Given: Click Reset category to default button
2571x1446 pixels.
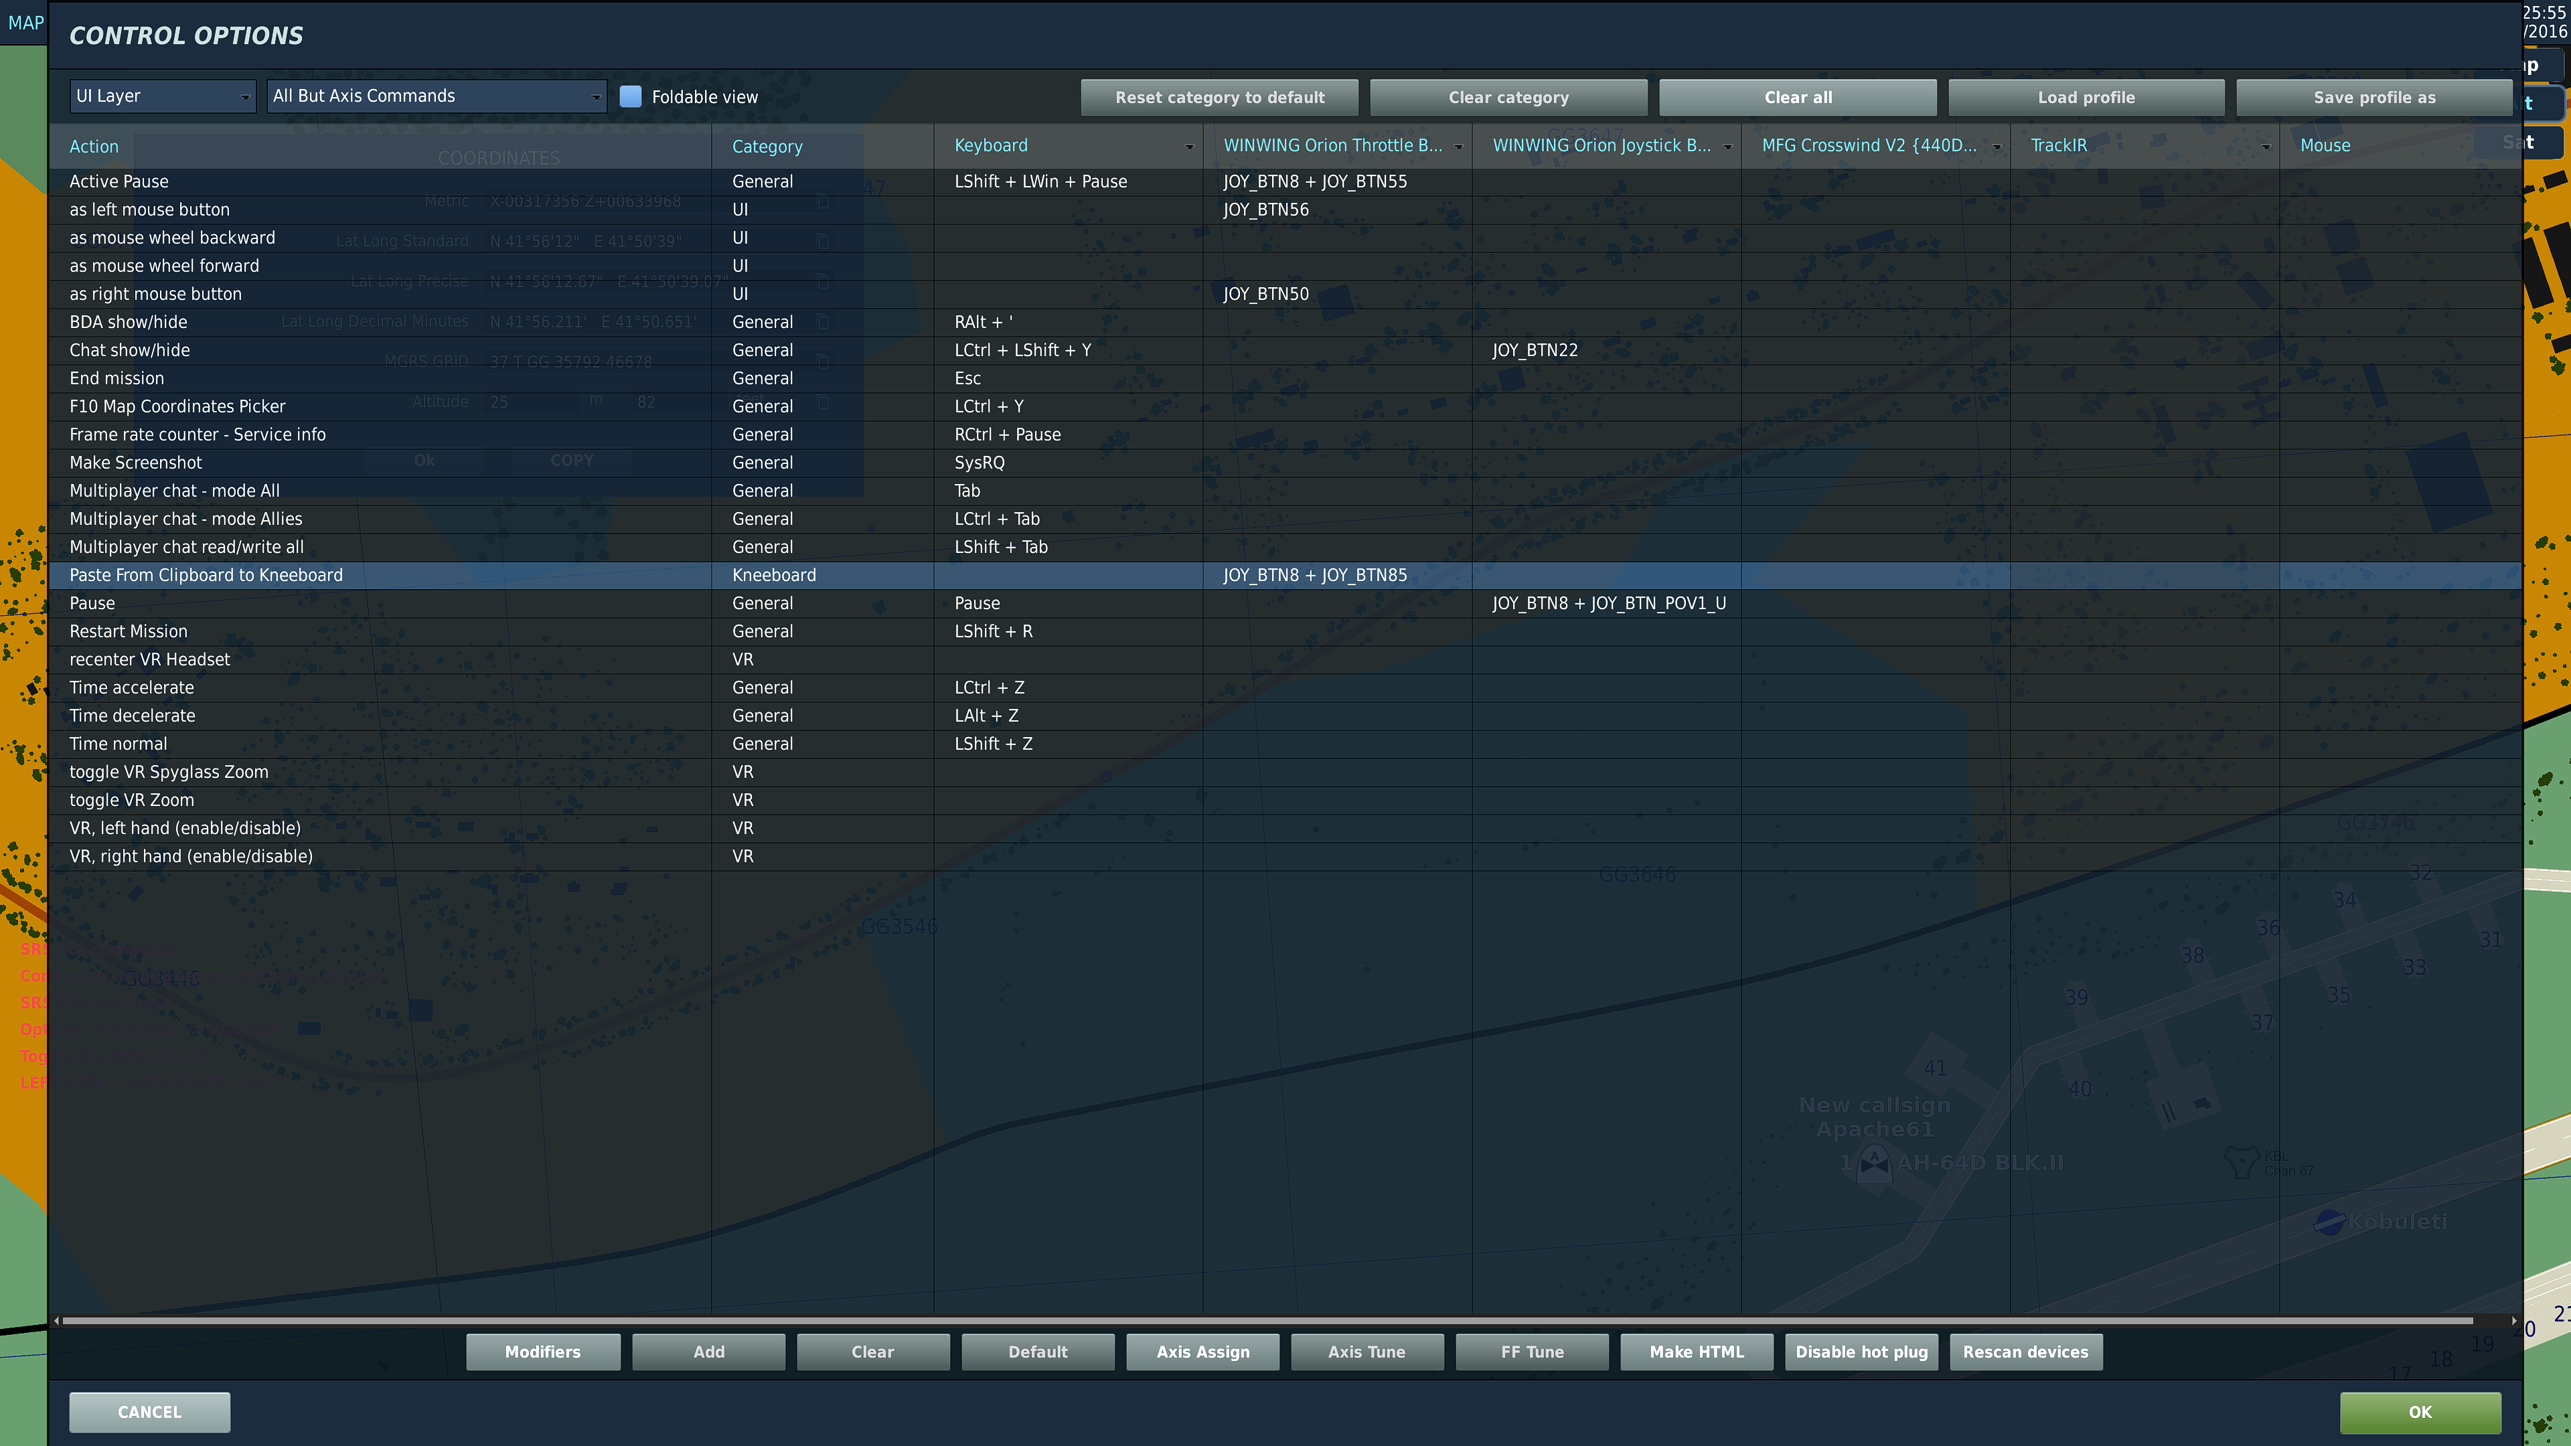Looking at the screenshot, I should (x=1220, y=98).
